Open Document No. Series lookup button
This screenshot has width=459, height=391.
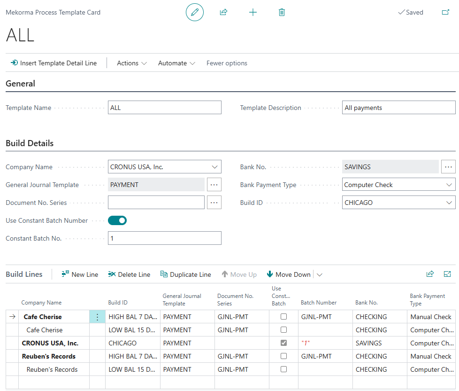(214, 203)
